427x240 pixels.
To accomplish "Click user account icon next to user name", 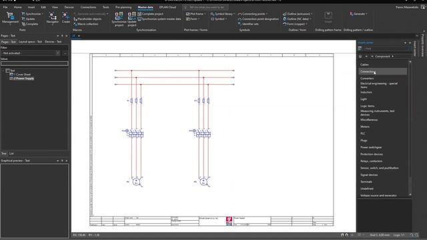I will click(422, 7).
